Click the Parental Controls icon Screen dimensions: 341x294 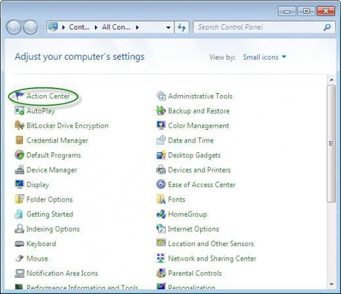161,273
